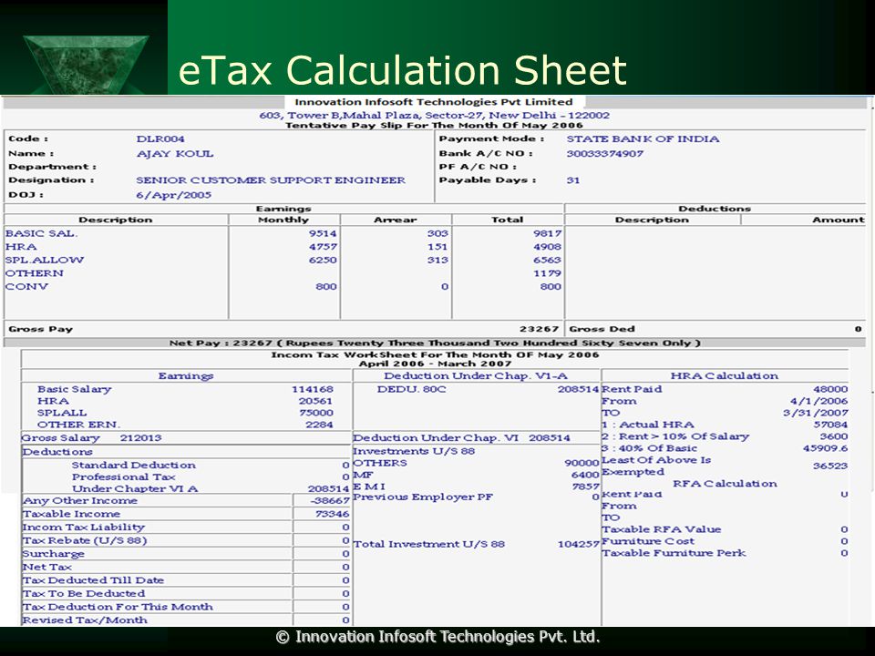Screen dimensions: 875x656
Task: Click the Gross Ded label
Action: (x=602, y=329)
